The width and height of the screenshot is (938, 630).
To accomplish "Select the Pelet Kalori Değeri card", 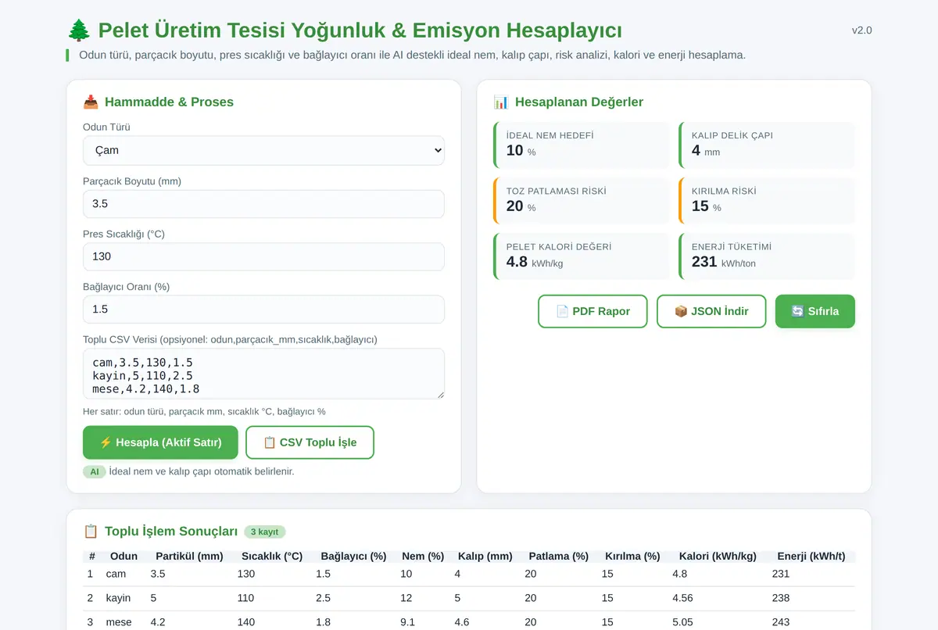I will (x=581, y=256).
